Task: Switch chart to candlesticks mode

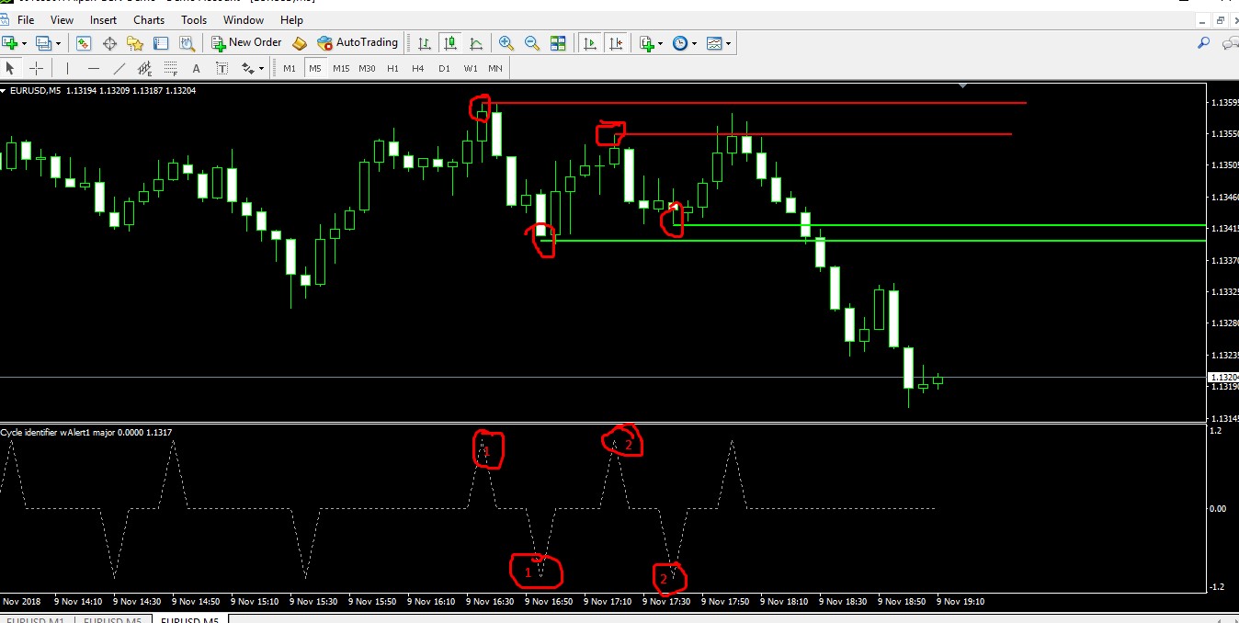Action: pyautogui.click(x=450, y=42)
